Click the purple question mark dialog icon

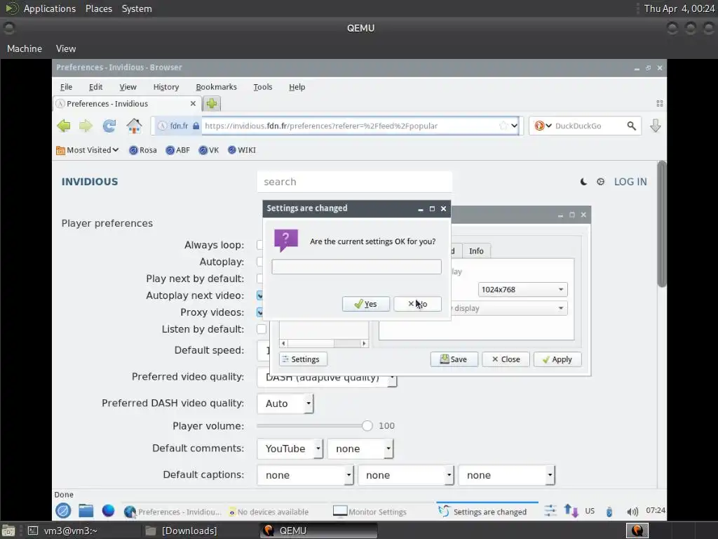click(x=286, y=240)
